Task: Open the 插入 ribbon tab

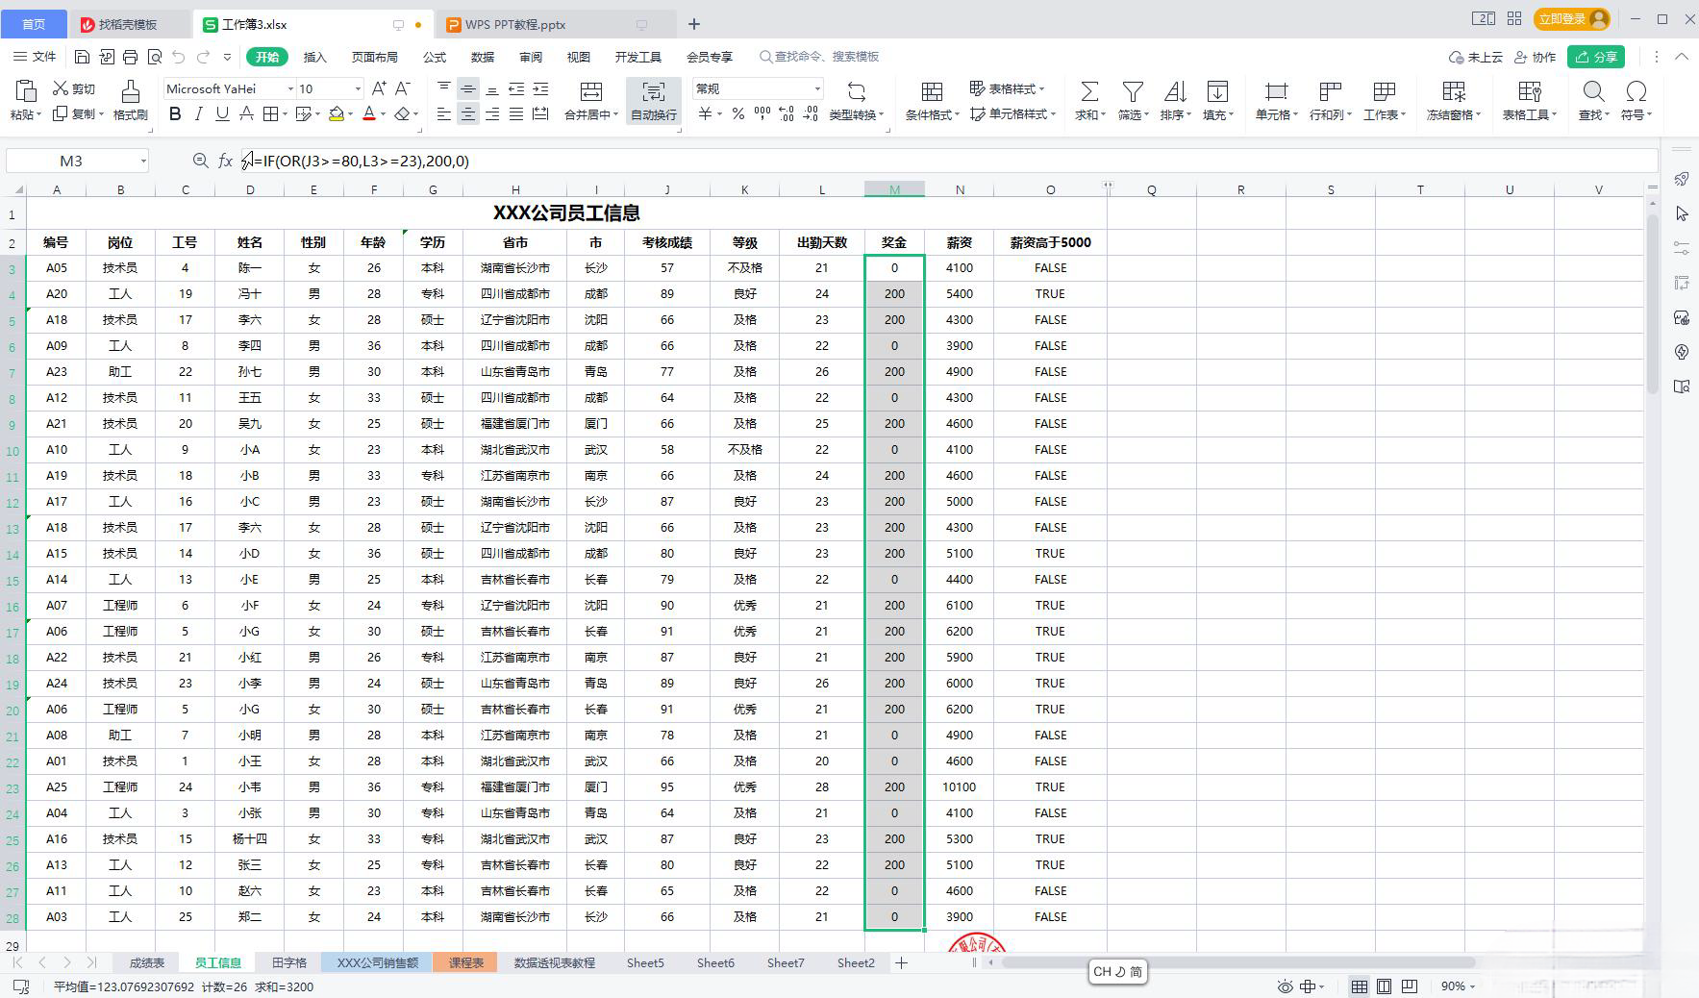Action: point(315,57)
